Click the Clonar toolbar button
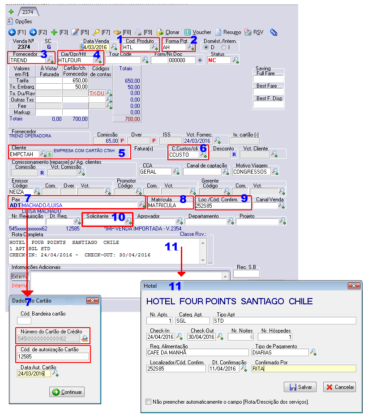Screen dimensions: 368x418 168,32
